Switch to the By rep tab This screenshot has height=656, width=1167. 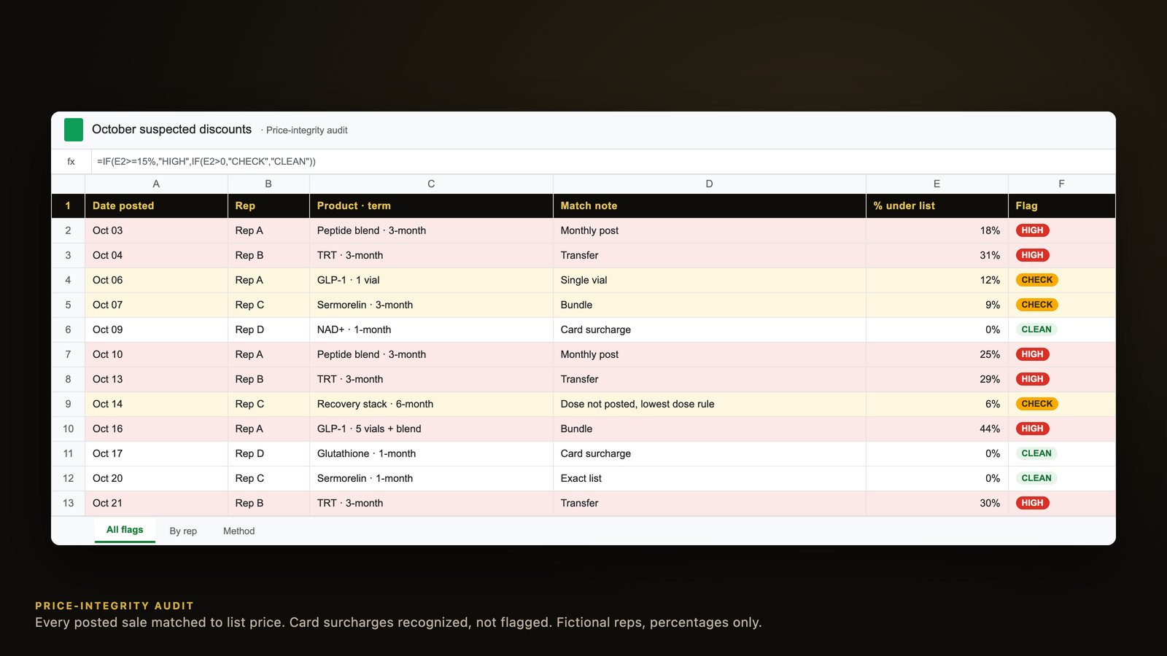[x=183, y=531]
